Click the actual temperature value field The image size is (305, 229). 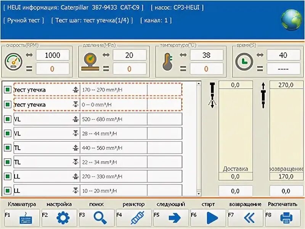coord(206,69)
